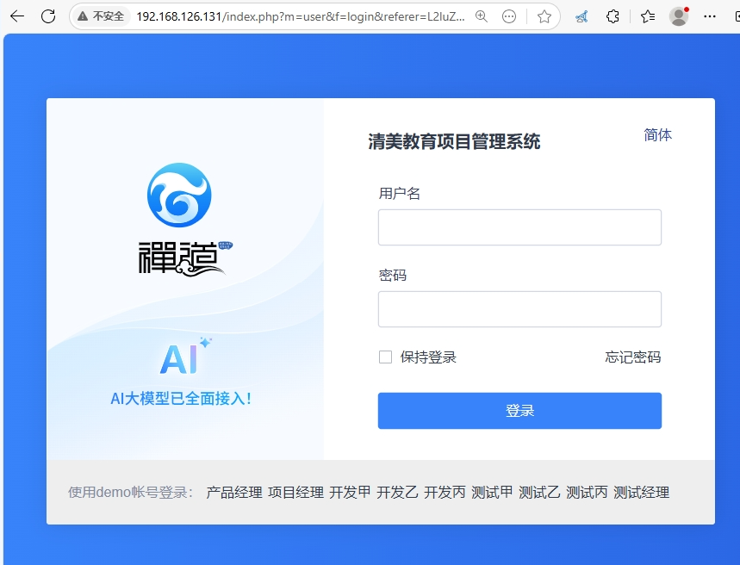Open the browser extensions puzzle icon
Viewport: 740px width, 565px height.
(x=613, y=16)
